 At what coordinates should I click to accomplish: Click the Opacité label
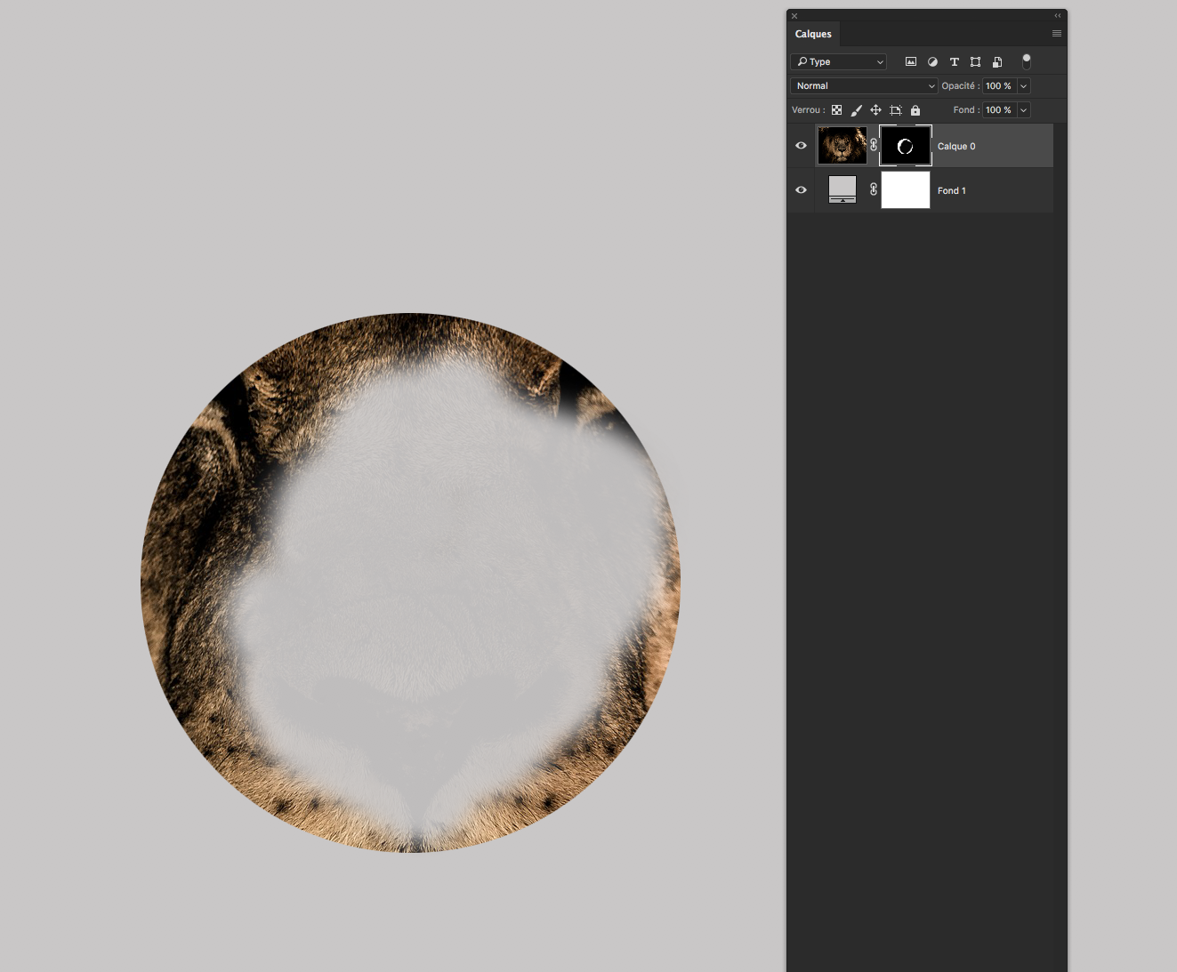(x=961, y=86)
